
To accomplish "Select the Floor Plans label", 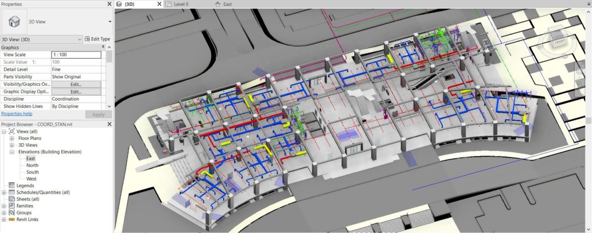I will tap(30, 138).
